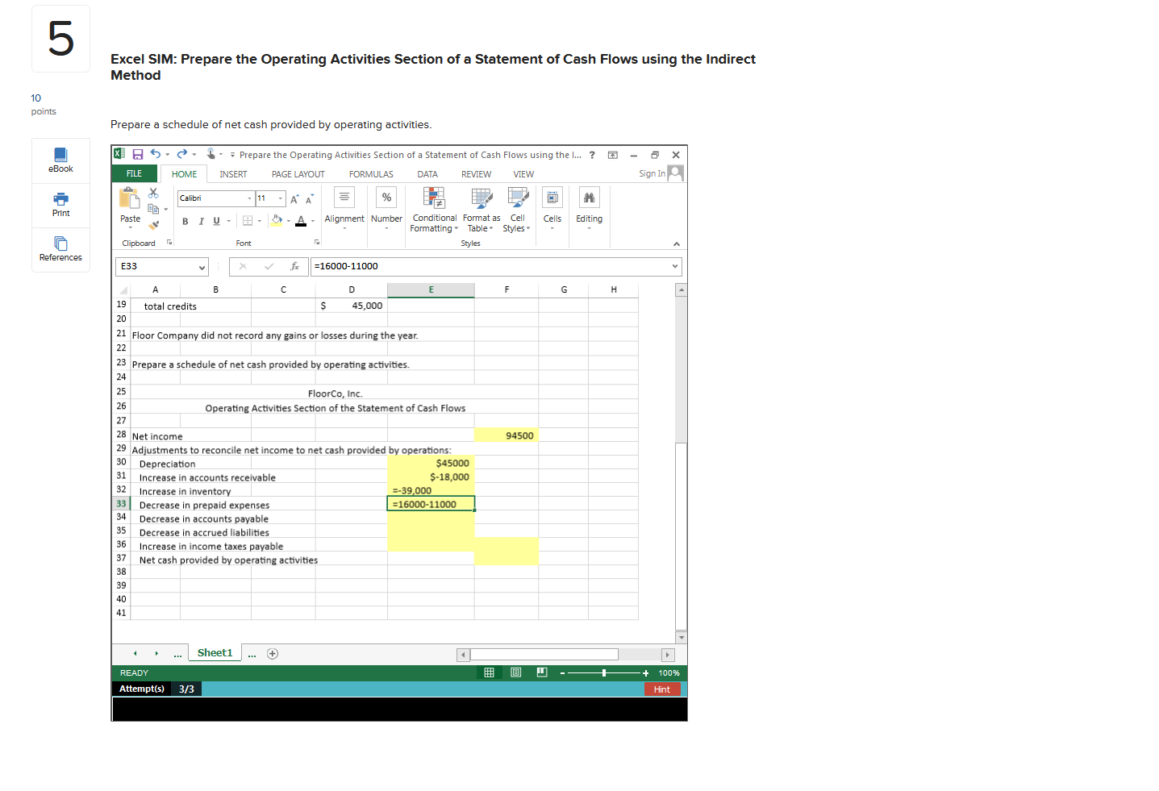Screen dimensions: 1159x791
Task: Click the Redo arrow icon
Action: [181, 154]
